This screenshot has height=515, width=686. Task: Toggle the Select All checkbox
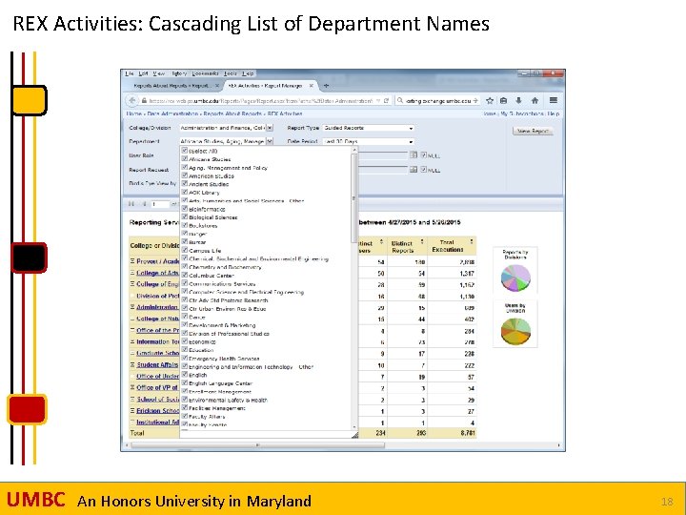(185, 151)
